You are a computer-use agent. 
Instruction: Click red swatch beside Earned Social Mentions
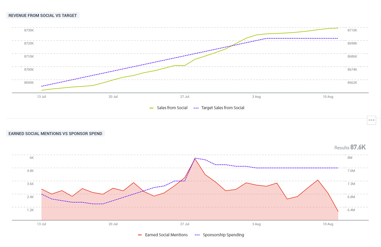coord(140,235)
